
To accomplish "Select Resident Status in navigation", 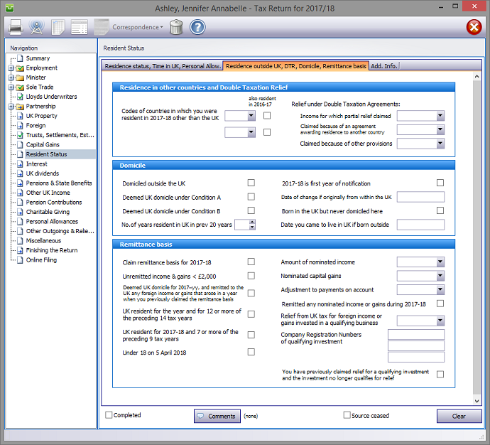I will [46, 154].
